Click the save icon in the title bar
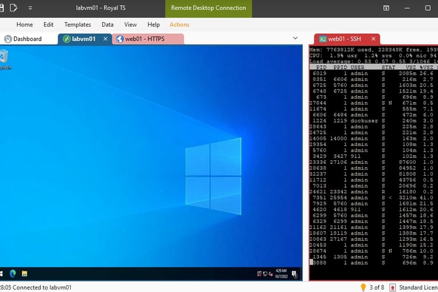The image size is (438, 292). click(1, 8)
